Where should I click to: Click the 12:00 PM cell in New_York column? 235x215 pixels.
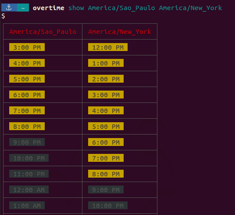coord(108,47)
